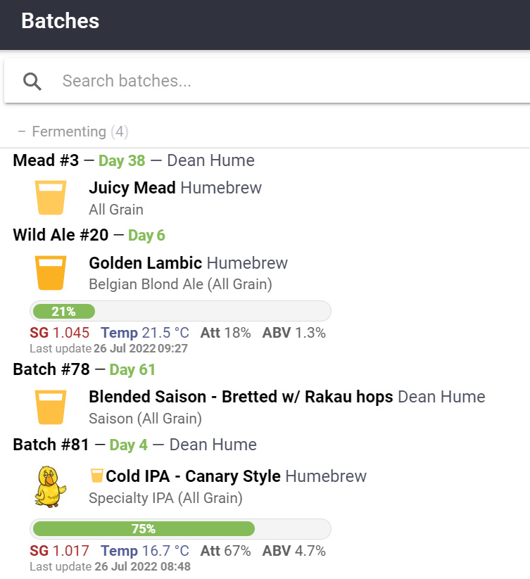530x579 pixels.
Task: Click the search magnifier icon
Action: [x=32, y=81]
